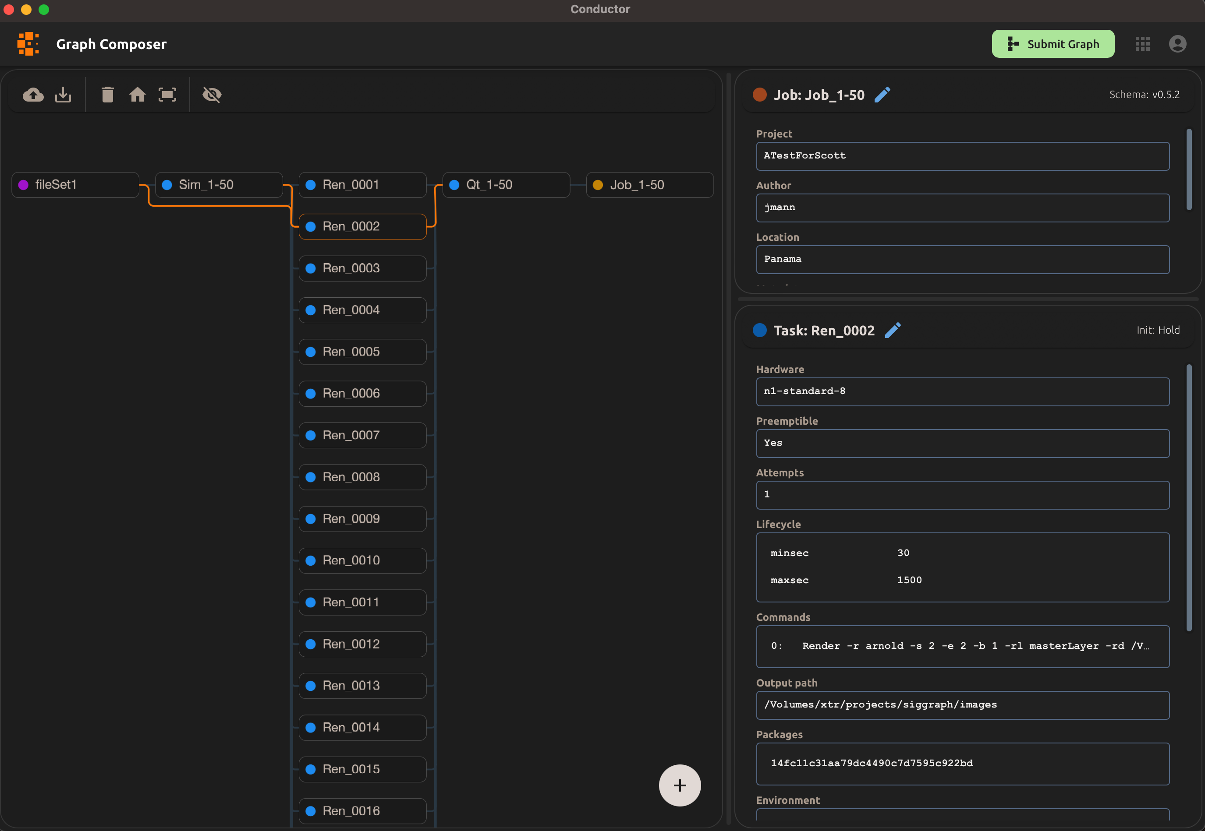Click the Job panel scrollbar

point(1189,170)
